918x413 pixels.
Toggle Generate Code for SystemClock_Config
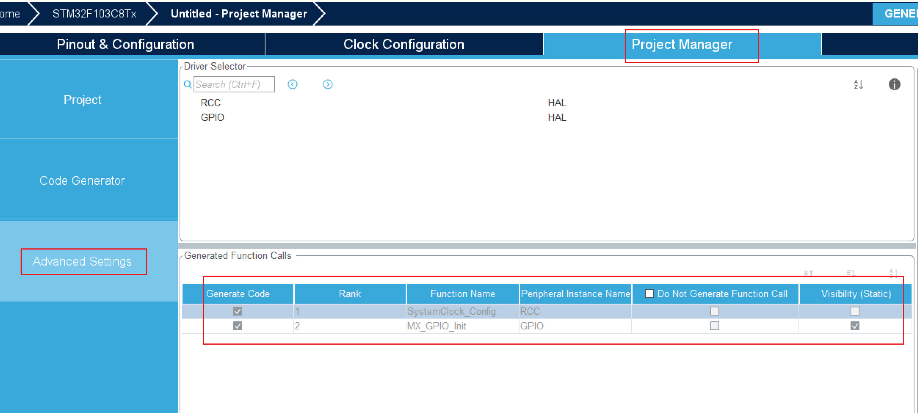click(x=237, y=311)
